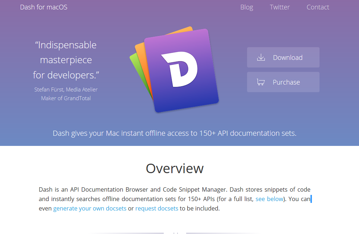This screenshot has width=359, height=237.
Task: Click the 'Indispensable masterpiece for developers' quote
Action: [x=66, y=60]
